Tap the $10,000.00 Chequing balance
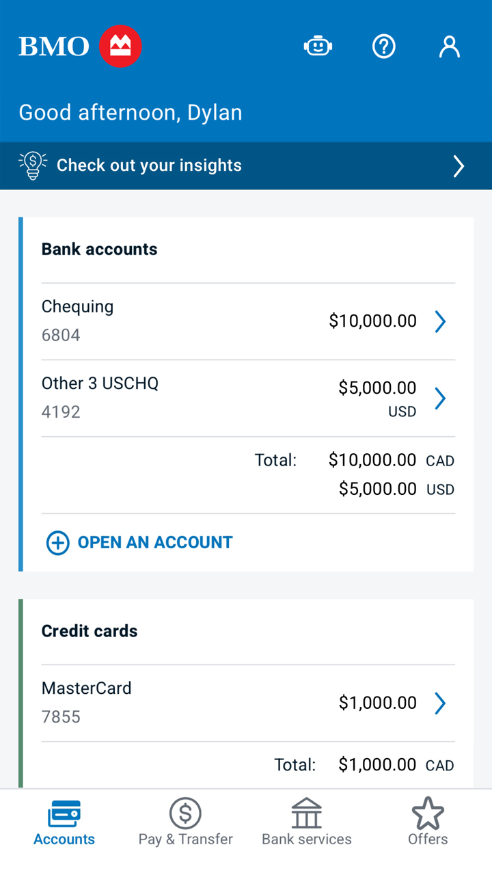Screen dimensions: 492x875 pos(372,321)
